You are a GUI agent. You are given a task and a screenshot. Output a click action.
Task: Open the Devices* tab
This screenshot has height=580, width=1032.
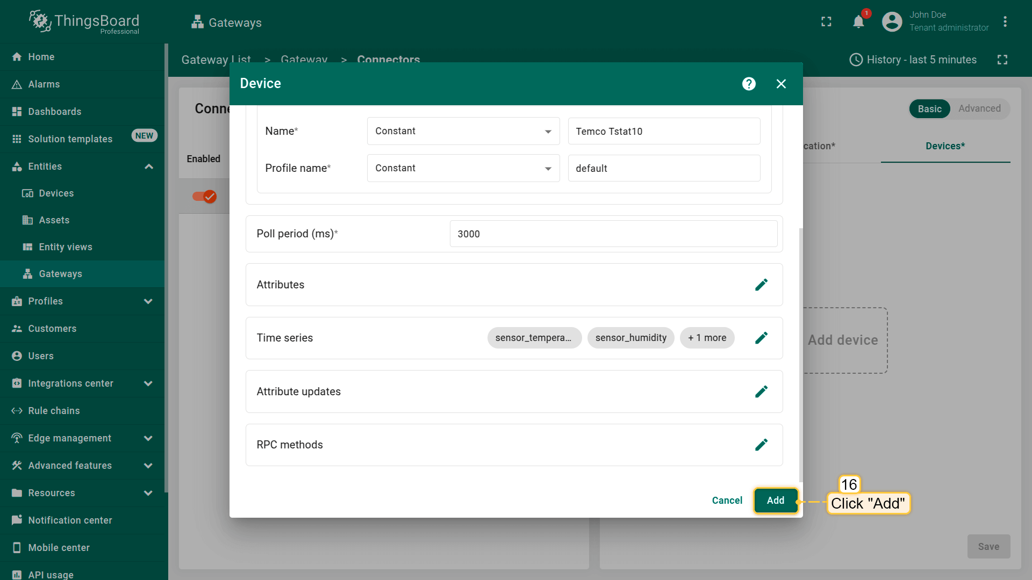[x=945, y=146]
